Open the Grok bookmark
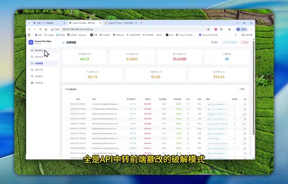Screen dimensions: 288x184 (x=170, y=35)
